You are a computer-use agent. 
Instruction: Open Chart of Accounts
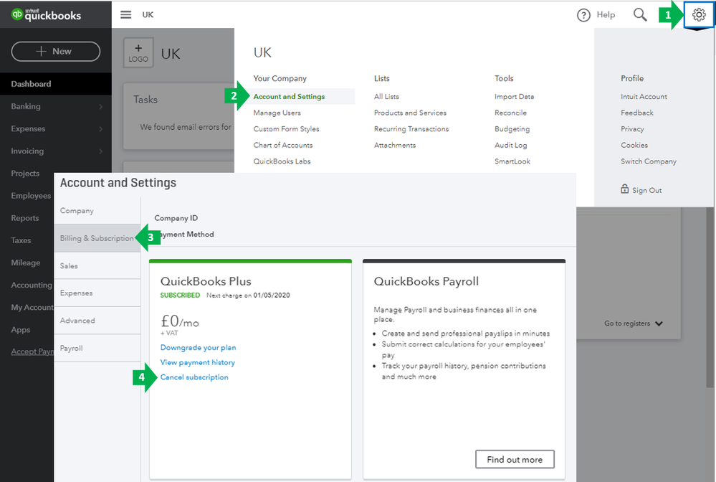click(283, 146)
